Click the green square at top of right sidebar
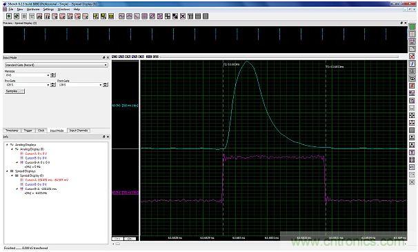 click(412, 27)
